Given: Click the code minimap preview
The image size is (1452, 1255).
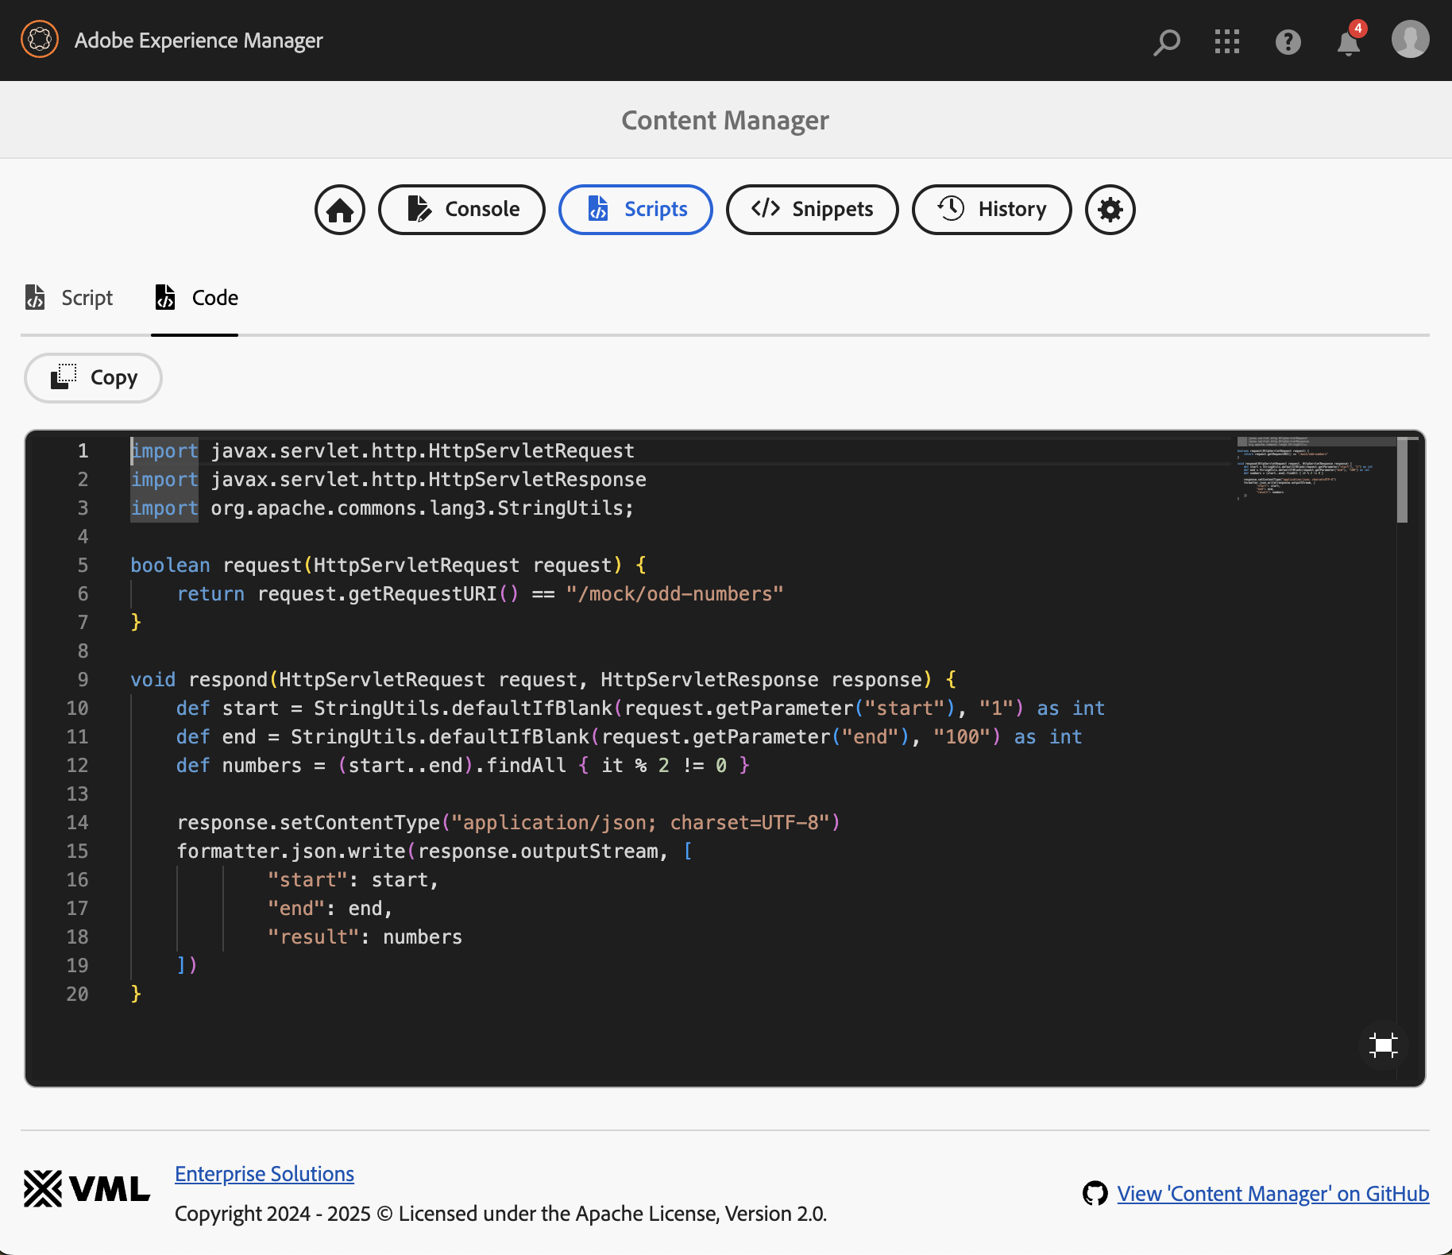Looking at the screenshot, I should pyautogui.click(x=1315, y=467).
